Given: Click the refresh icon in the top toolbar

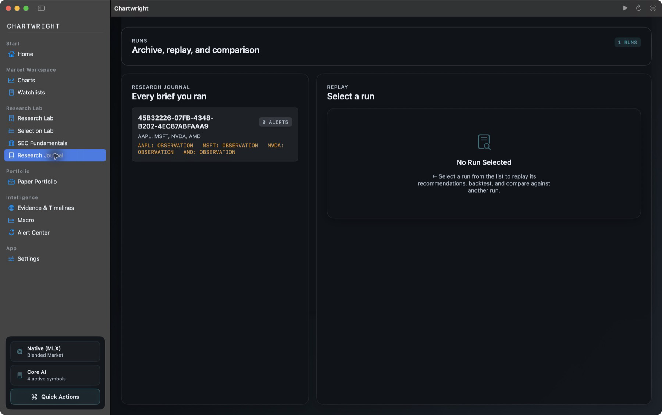Looking at the screenshot, I should tap(639, 8).
